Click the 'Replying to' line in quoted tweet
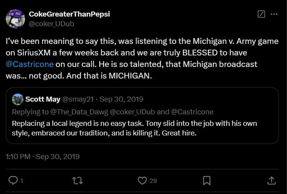Image resolution: width=287 pixels, height=194 pixels. [x=113, y=112]
